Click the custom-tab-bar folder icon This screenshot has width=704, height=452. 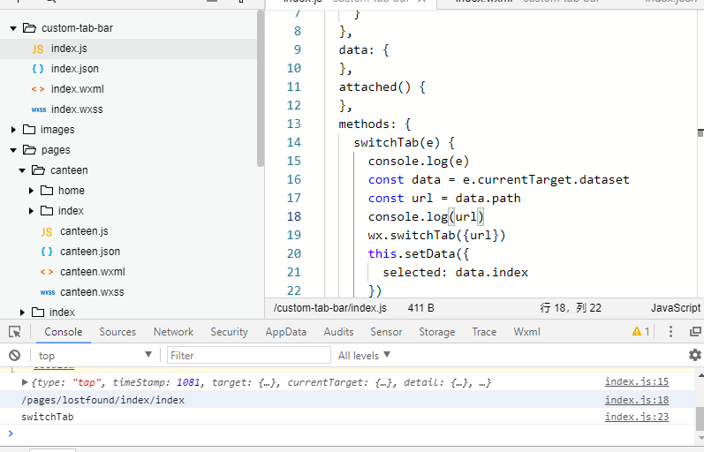click(x=30, y=28)
